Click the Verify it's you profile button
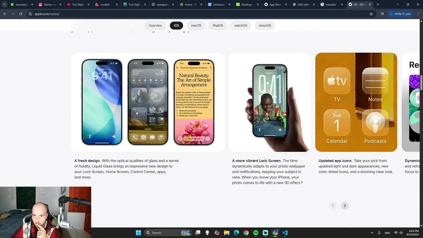 point(400,14)
